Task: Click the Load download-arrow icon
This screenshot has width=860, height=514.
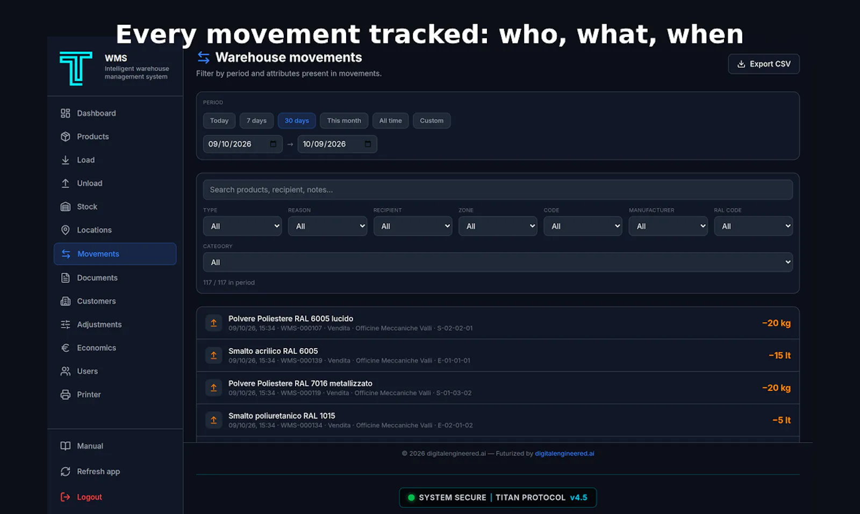Action: pyautogui.click(x=66, y=160)
